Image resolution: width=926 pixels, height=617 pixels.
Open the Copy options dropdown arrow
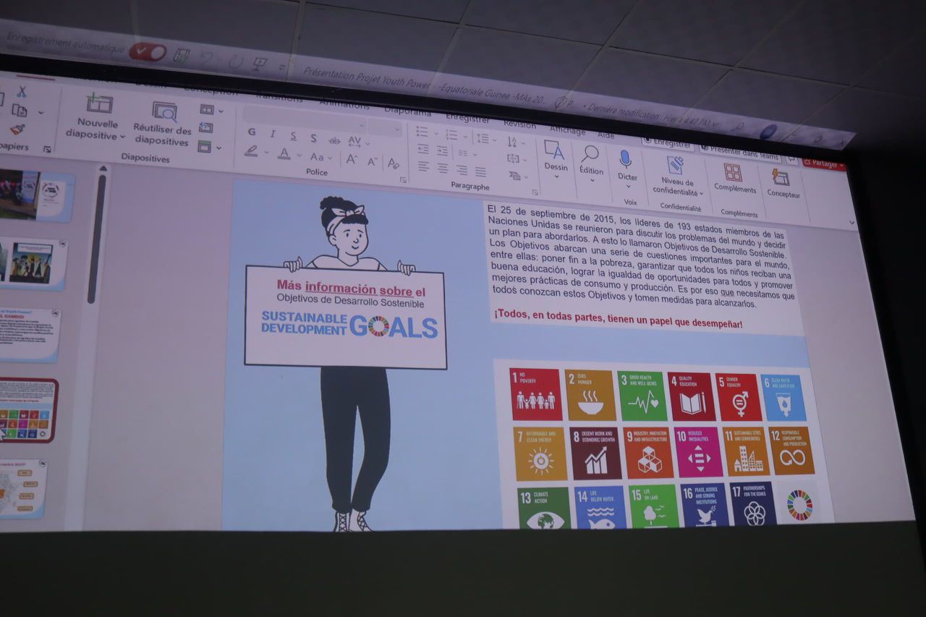(41, 112)
